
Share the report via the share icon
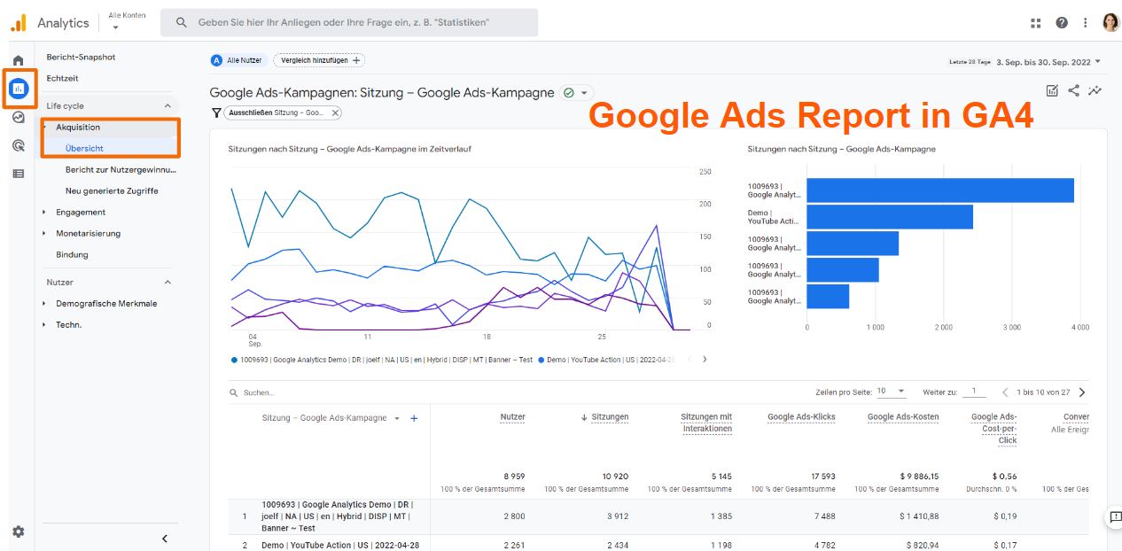click(x=1074, y=90)
